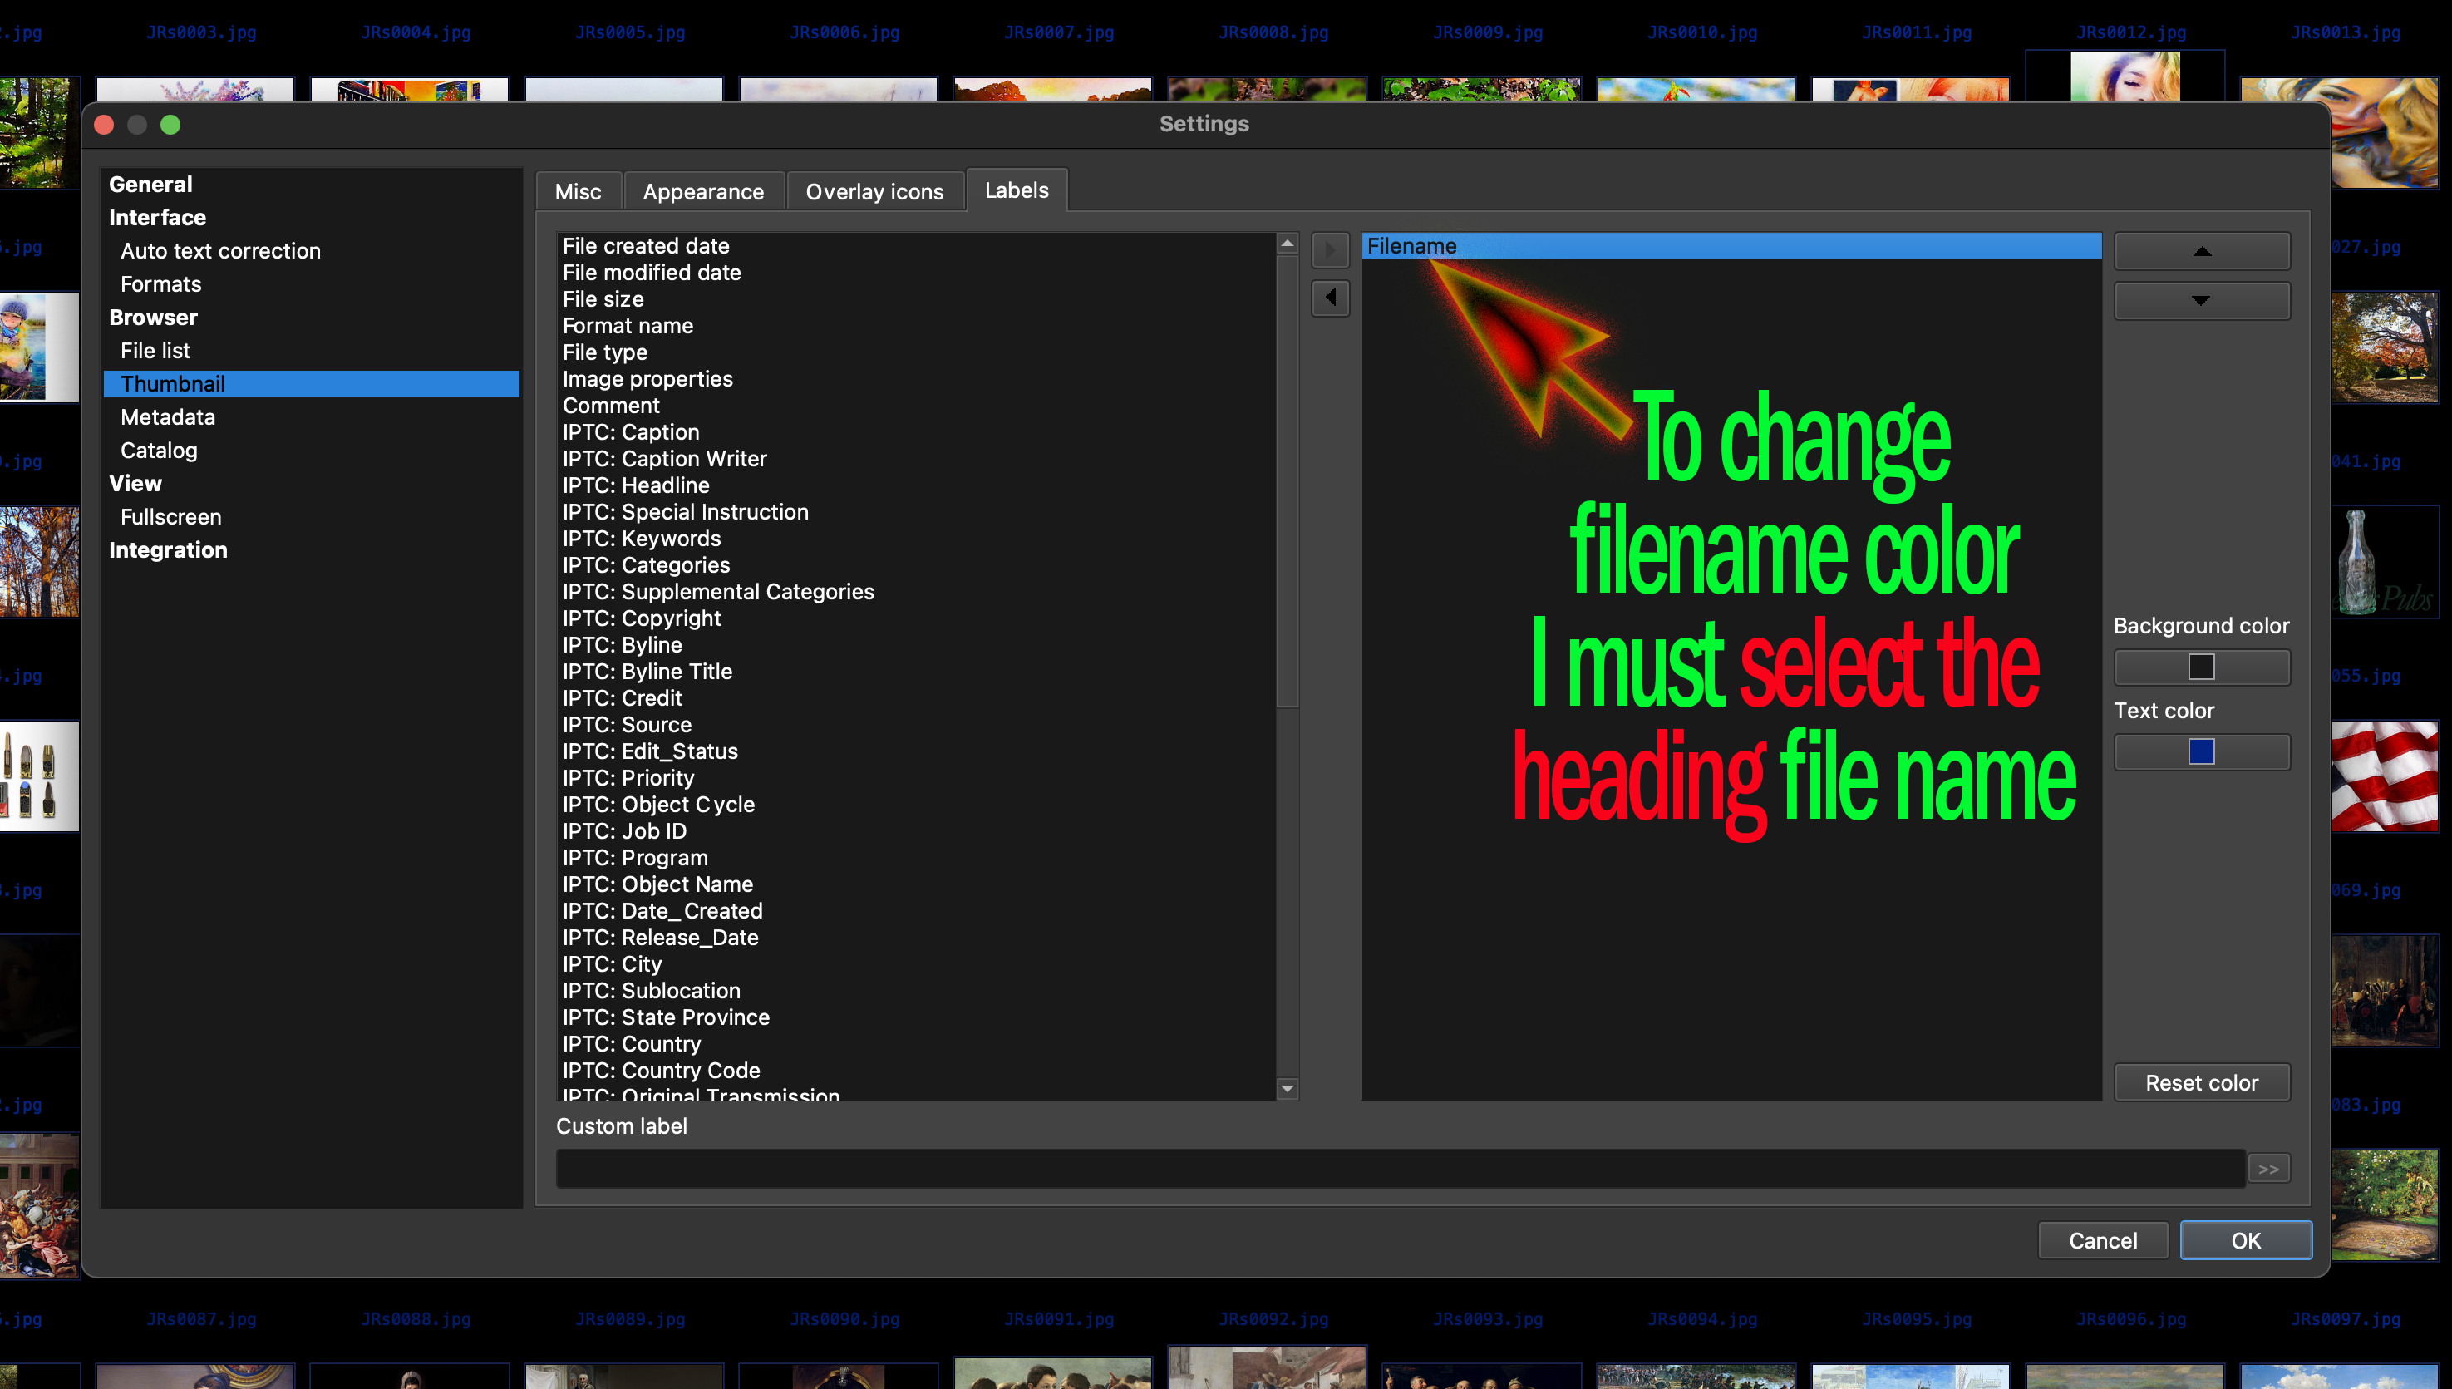Click the left arrow remove-label button

pyautogui.click(x=1331, y=298)
